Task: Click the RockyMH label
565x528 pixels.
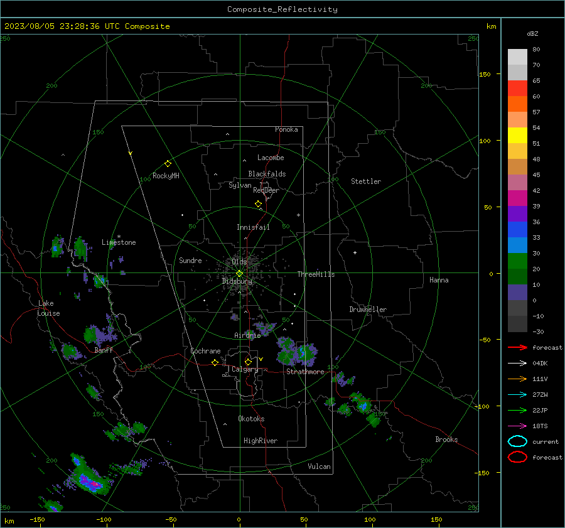Action: pyautogui.click(x=166, y=176)
